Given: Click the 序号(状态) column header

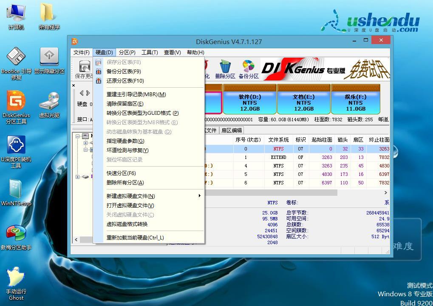Looking at the screenshot, I should click(248, 140).
